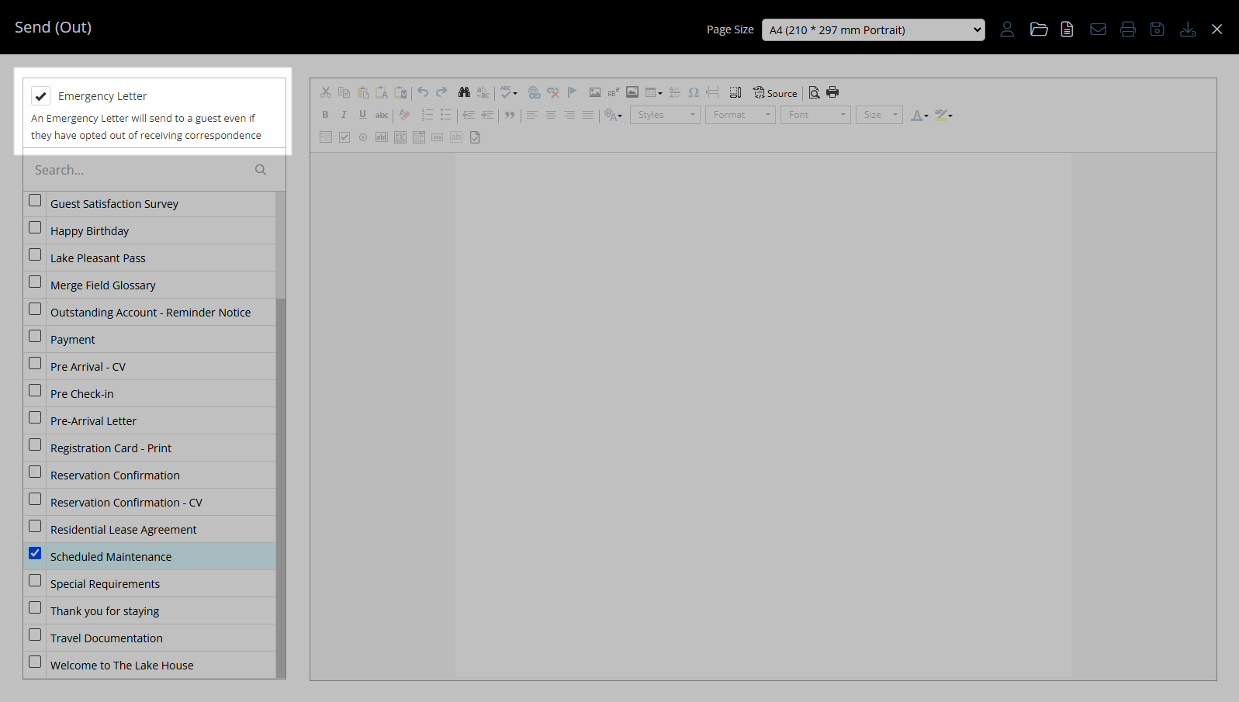
Task: Click the download icon in header
Action: (x=1187, y=29)
